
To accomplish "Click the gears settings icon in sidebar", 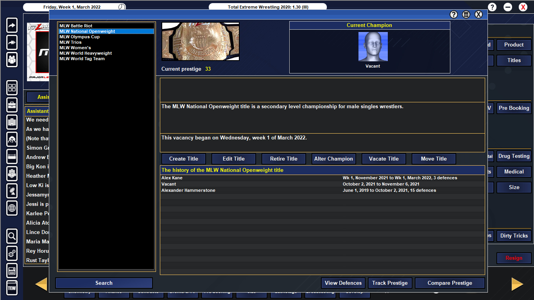I will pos(12,254).
